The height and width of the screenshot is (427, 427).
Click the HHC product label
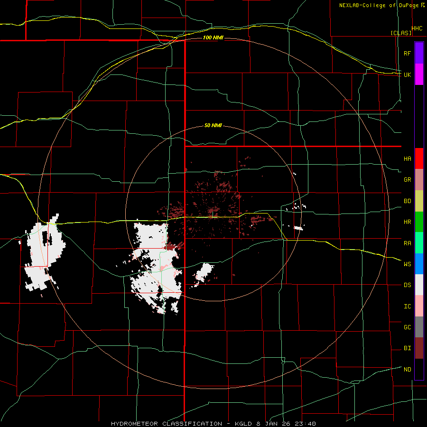click(417, 28)
